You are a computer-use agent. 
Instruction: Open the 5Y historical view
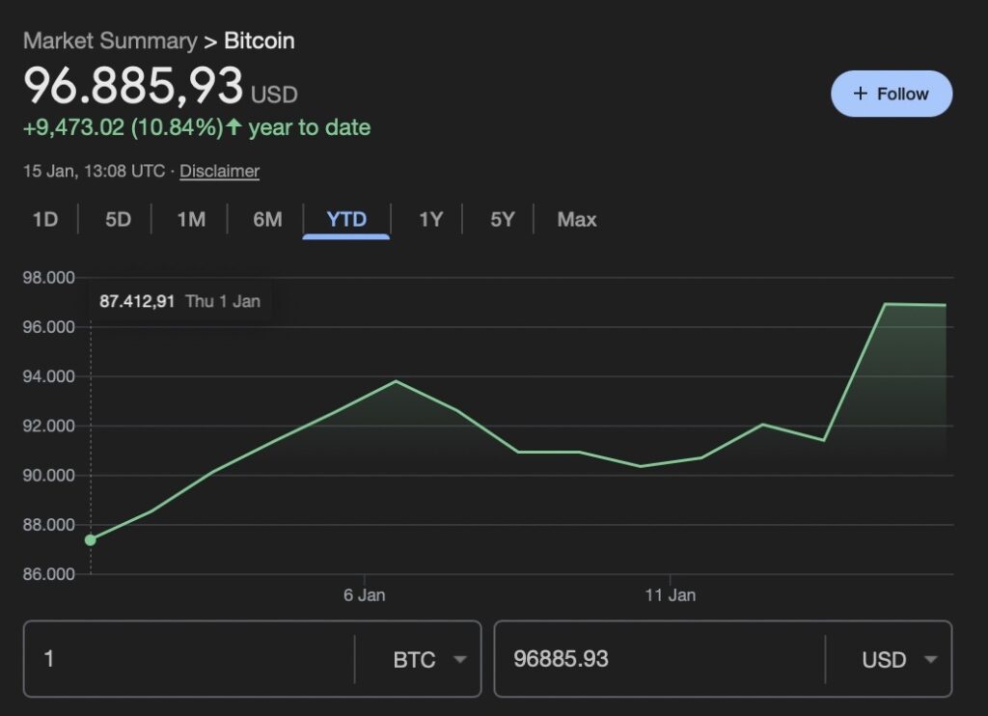502,219
